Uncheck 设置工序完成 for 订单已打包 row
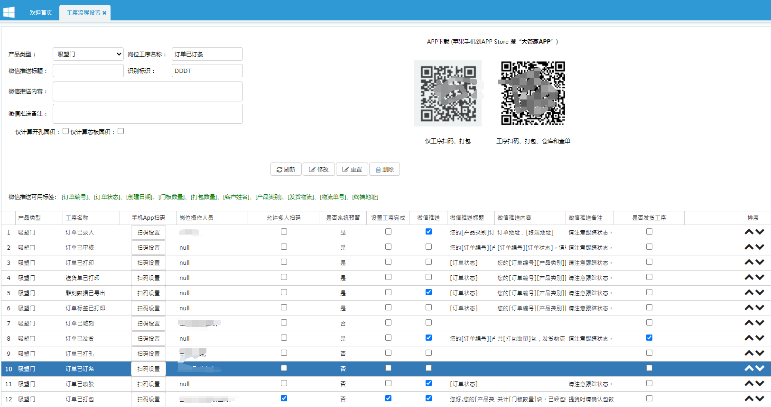771x407 pixels. [388, 398]
